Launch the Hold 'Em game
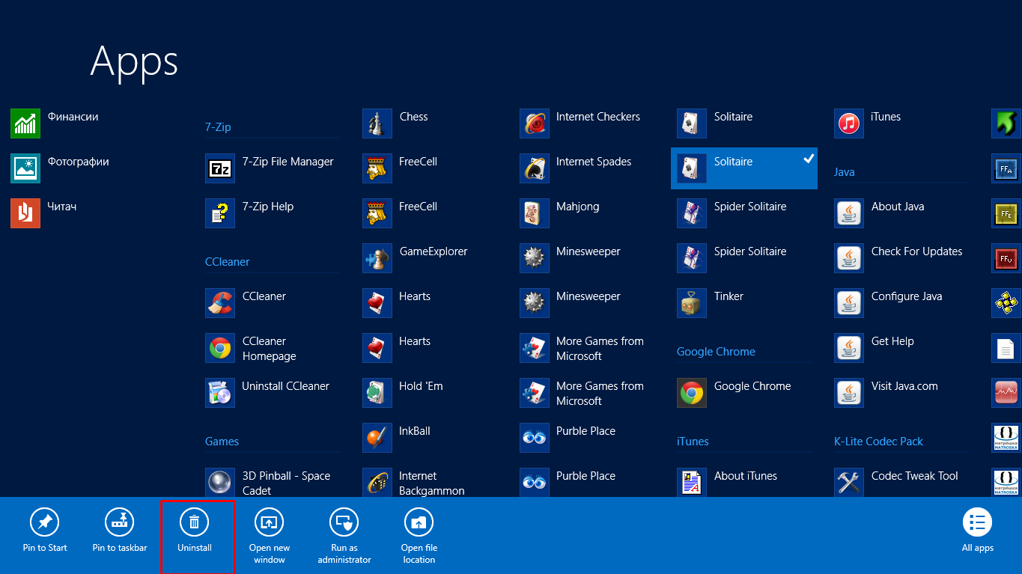 click(402, 393)
